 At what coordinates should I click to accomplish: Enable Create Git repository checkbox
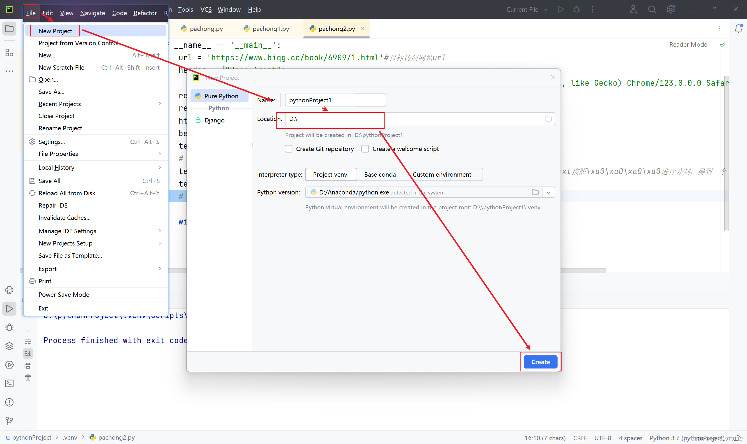(289, 149)
